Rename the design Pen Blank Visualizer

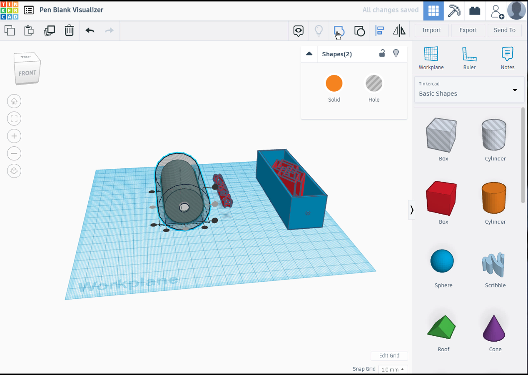pos(71,10)
